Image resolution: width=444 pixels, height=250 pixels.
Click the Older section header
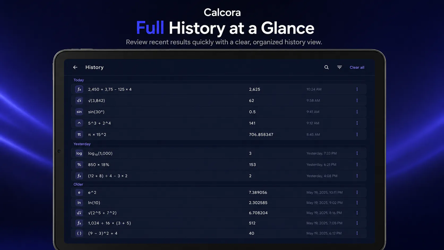[x=78, y=184]
